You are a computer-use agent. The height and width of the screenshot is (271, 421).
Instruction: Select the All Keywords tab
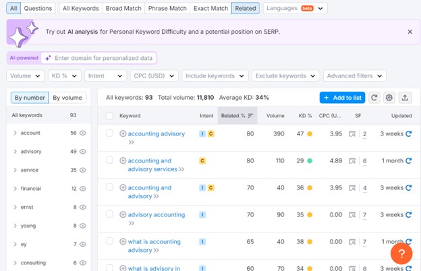(x=81, y=8)
